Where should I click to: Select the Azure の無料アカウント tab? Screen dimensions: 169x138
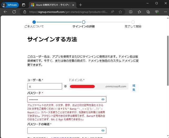click(x=53, y=5)
